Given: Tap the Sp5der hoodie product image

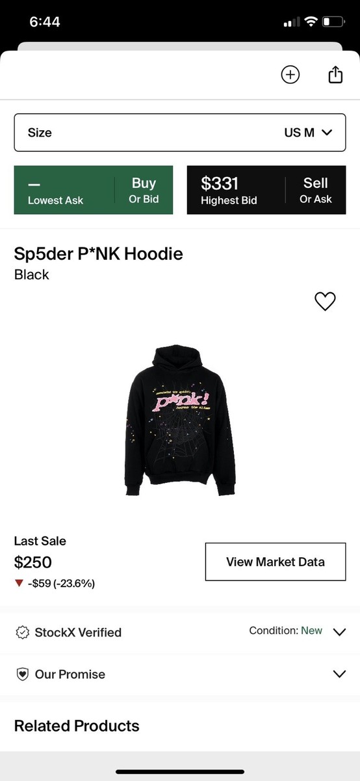Looking at the screenshot, I should click(x=180, y=420).
